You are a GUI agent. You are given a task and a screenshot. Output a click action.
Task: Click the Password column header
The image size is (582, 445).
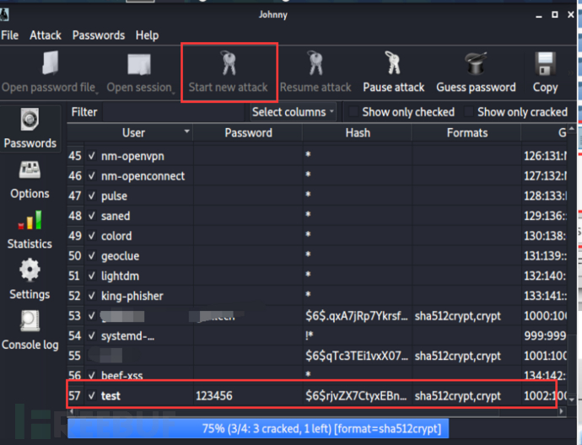point(248,133)
